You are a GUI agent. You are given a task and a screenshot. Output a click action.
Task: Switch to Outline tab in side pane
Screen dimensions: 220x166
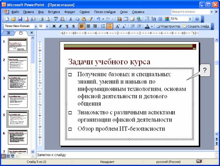coord(8,33)
